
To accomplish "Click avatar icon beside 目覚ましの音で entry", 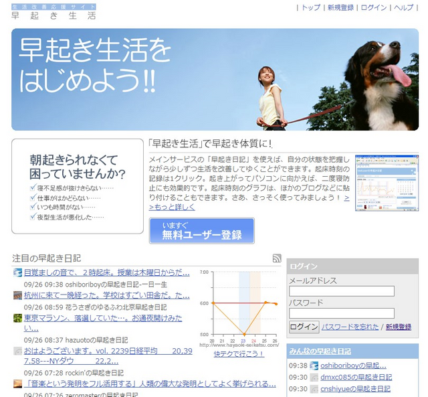I will (x=18, y=272).
